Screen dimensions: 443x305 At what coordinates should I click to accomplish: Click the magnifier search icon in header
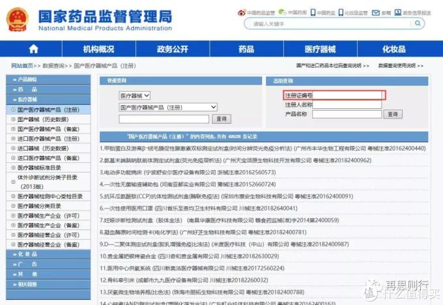pos(418,23)
